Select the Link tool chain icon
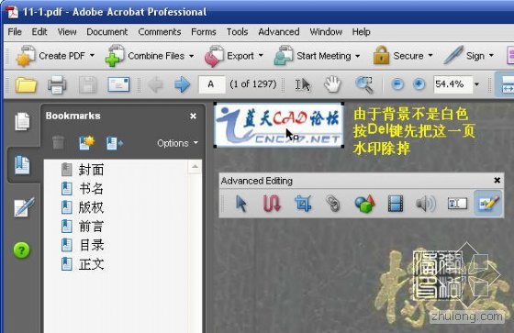This screenshot has width=514, height=333. [332, 204]
